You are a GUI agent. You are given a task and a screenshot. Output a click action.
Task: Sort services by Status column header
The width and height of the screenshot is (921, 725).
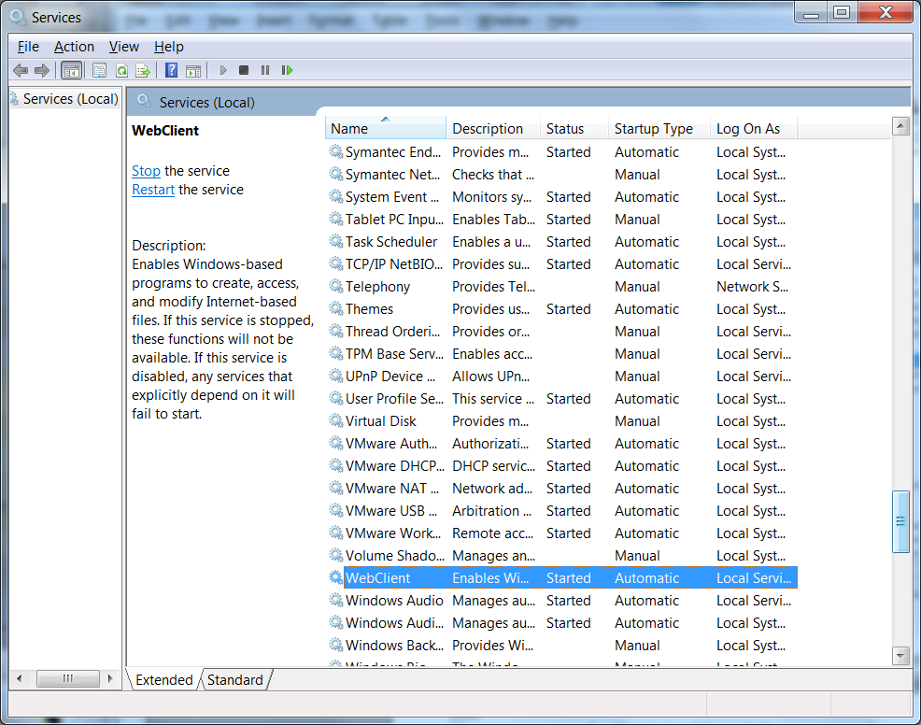(x=565, y=129)
